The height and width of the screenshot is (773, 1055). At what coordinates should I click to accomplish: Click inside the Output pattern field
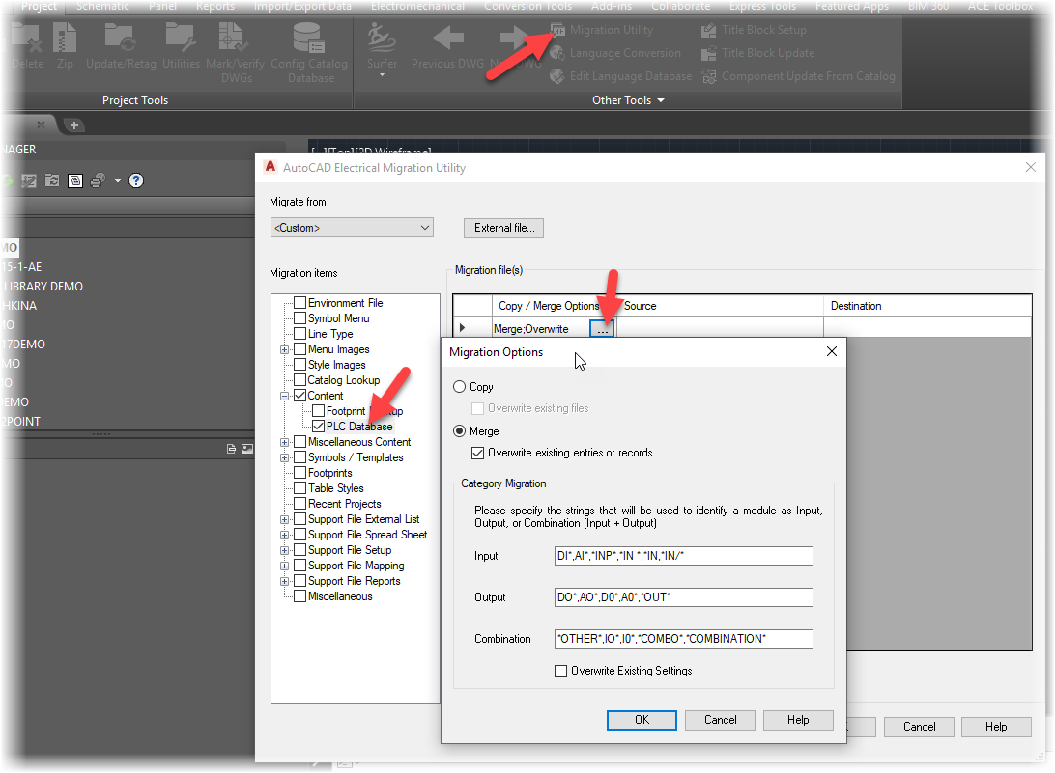tap(683, 596)
